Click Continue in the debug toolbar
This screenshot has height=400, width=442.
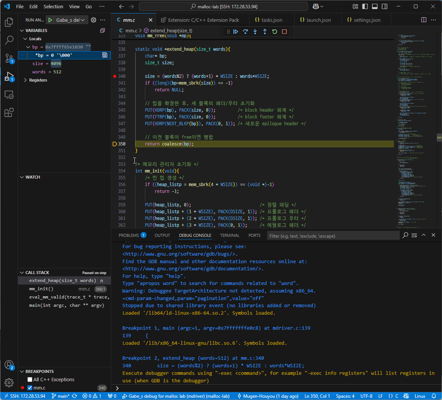(x=236, y=32)
